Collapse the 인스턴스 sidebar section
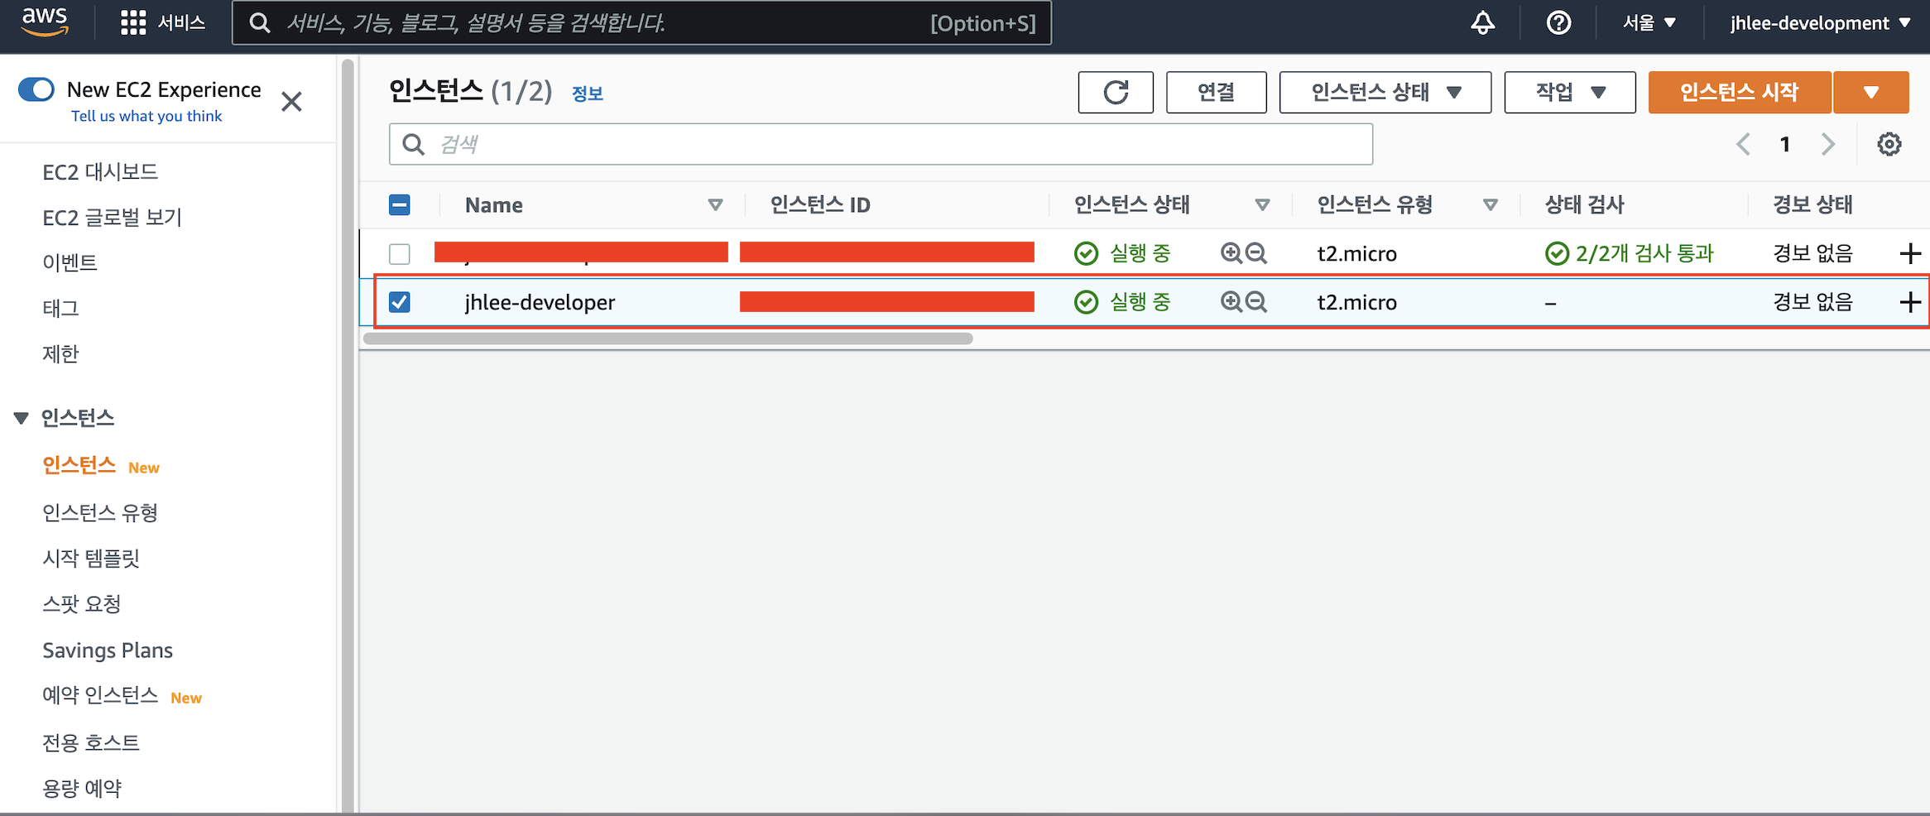The width and height of the screenshot is (1930, 816). tap(22, 418)
